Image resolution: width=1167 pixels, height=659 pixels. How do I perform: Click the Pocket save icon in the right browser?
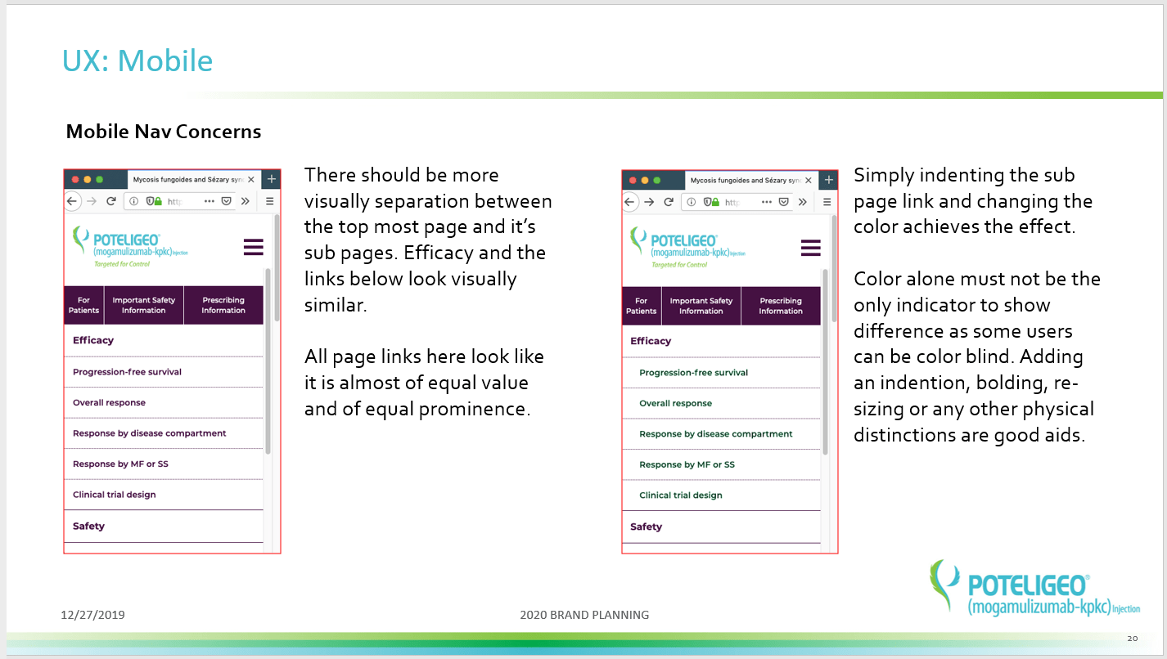783,201
